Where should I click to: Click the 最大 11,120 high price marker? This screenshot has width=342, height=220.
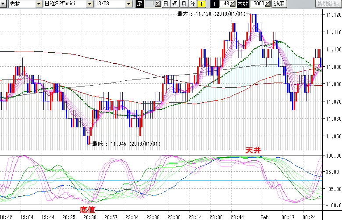tap(213, 14)
